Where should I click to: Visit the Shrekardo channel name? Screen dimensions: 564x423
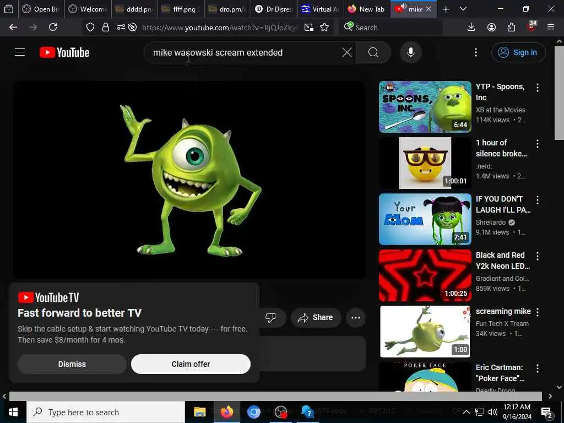click(491, 223)
